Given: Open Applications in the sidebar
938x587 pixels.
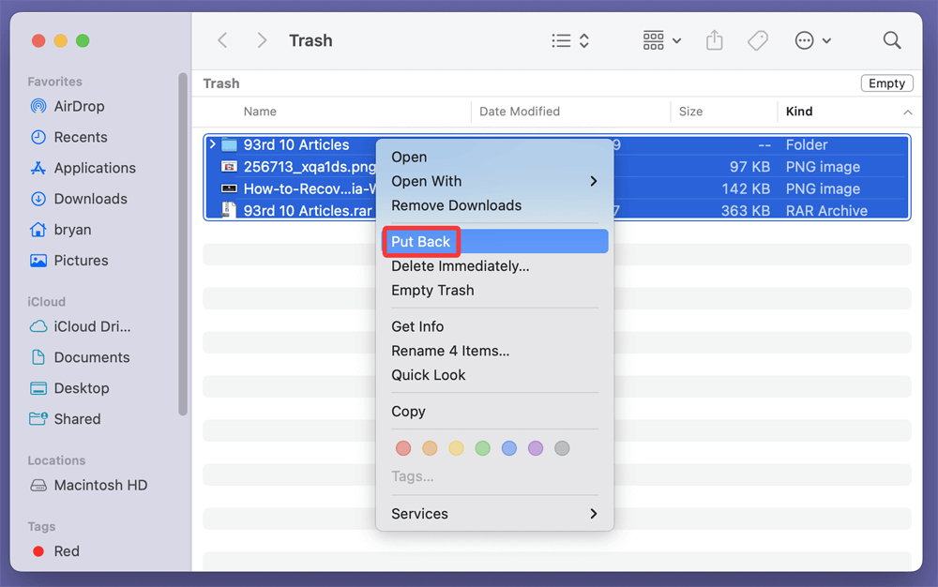Looking at the screenshot, I should point(94,168).
